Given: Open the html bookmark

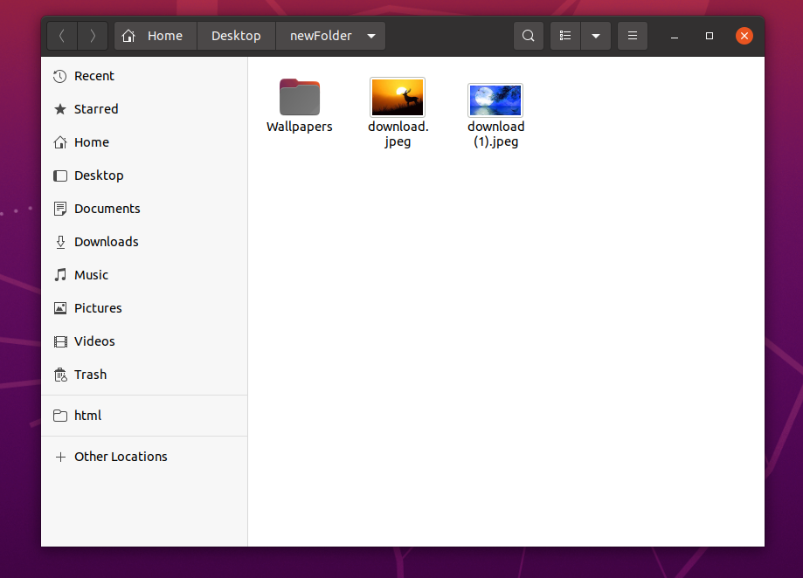Looking at the screenshot, I should click(x=88, y=415).
